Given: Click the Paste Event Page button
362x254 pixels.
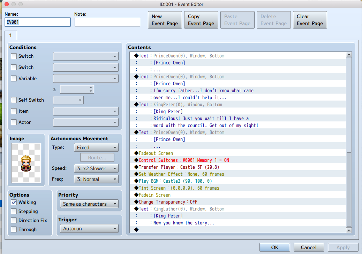Looking at the screenshot, I should coord(237,20).
